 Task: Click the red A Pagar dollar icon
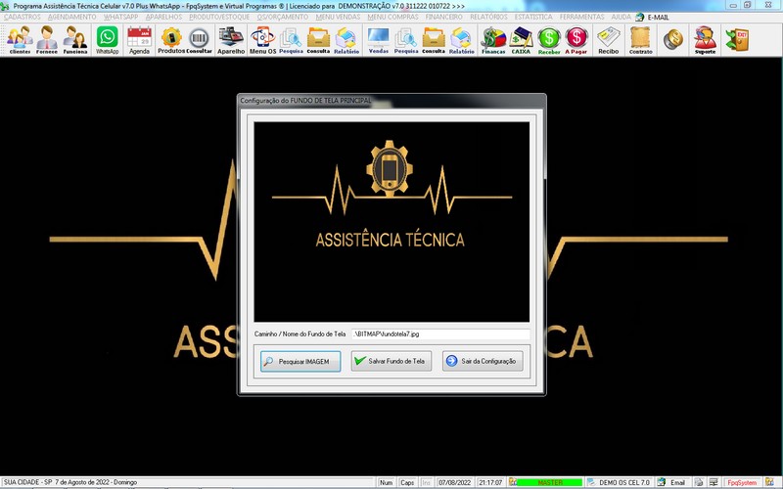[x=576, y=40]
